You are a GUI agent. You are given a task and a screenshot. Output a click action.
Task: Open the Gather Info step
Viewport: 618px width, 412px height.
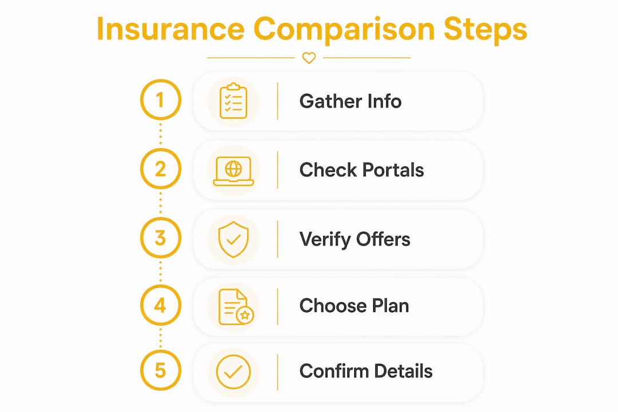[338, 101]
